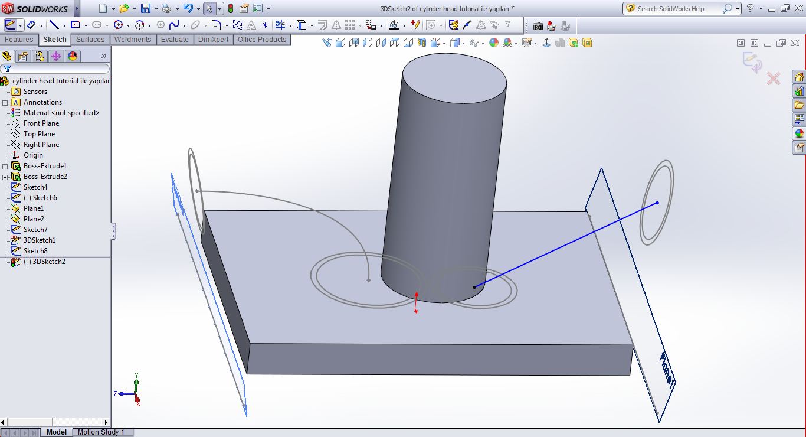The width and height of the screenshot is (806, 437).
Task: Open the Evaluate tab
Action: (175, 40)
